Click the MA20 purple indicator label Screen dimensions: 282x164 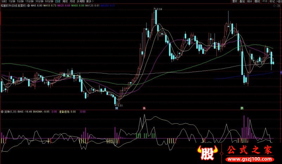pos(64,6)
